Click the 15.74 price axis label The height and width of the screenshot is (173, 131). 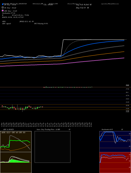tap(128, 95)
